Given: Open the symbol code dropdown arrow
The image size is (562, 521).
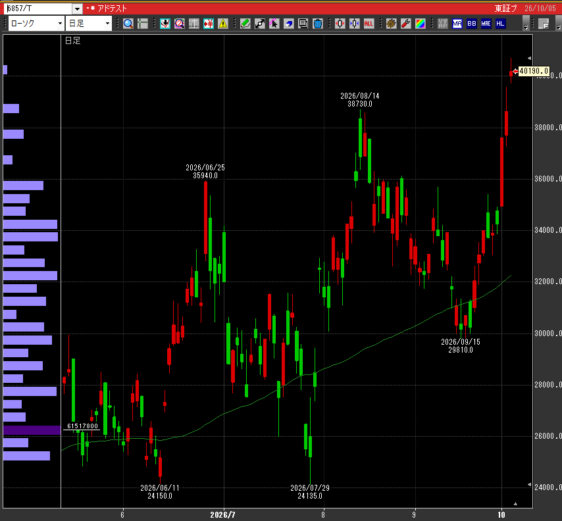Looking at the screenshot, I should coord(77,9).
